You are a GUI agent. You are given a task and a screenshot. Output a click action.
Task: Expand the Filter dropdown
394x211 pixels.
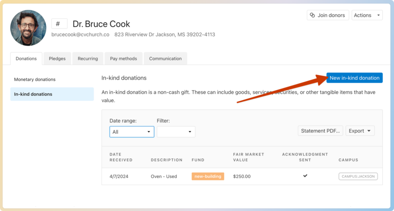click(176, 132)
